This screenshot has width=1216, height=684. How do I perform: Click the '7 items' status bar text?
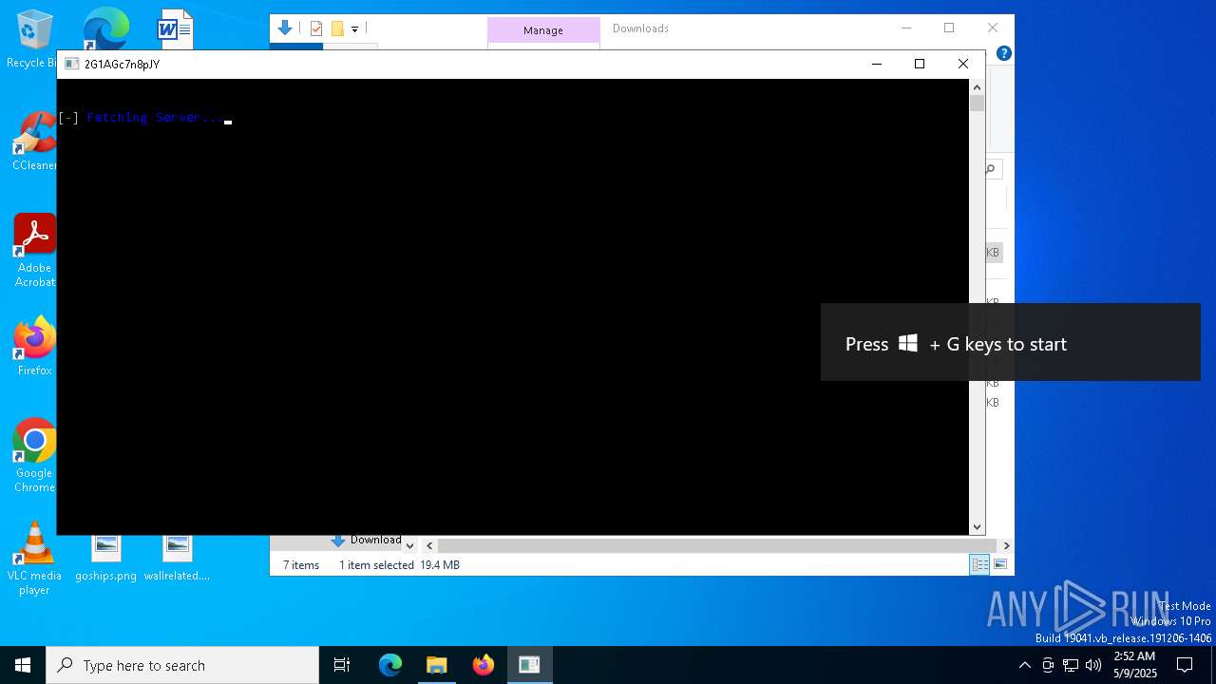coord(301,564)
